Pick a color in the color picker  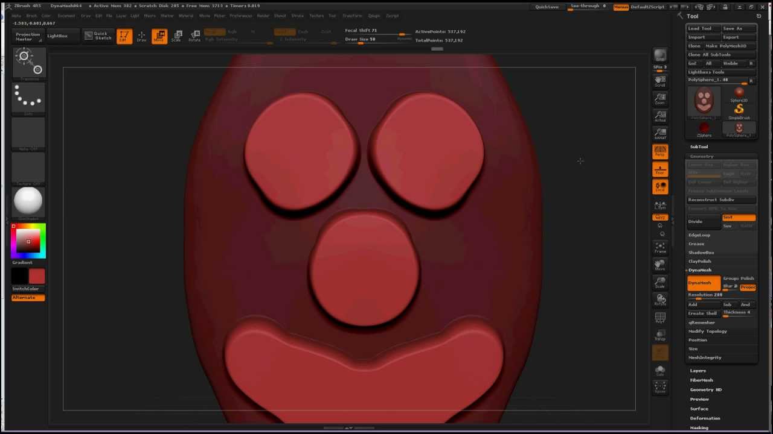click(x=28, y=241)
